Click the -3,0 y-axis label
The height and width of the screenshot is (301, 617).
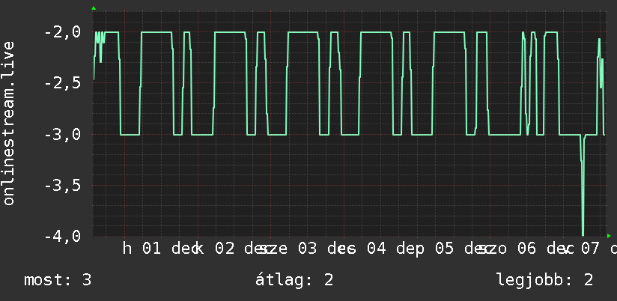point(63,135)
